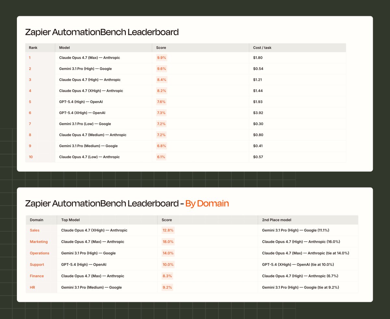Select rank 6 GPT-5.4 (XHigh) model cell
This screenshot has height=319, width=390.
103,113
